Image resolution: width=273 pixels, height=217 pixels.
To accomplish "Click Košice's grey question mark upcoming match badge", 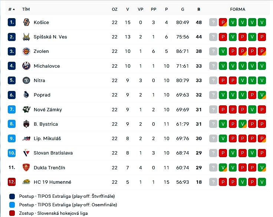I will pyautogui.click(x=213, y=23).
